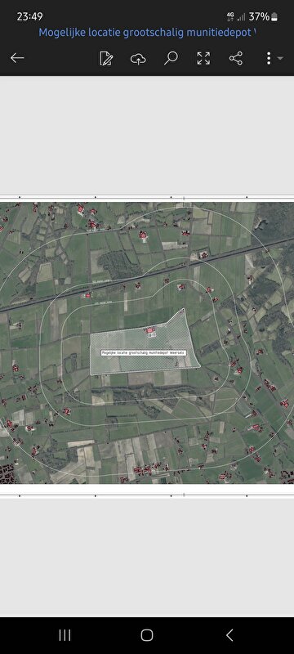Image resolution: width=294 pixels, height=654 pixels.
Task: Open the edit document pencil icon
Action: click(x=106, y=58)
